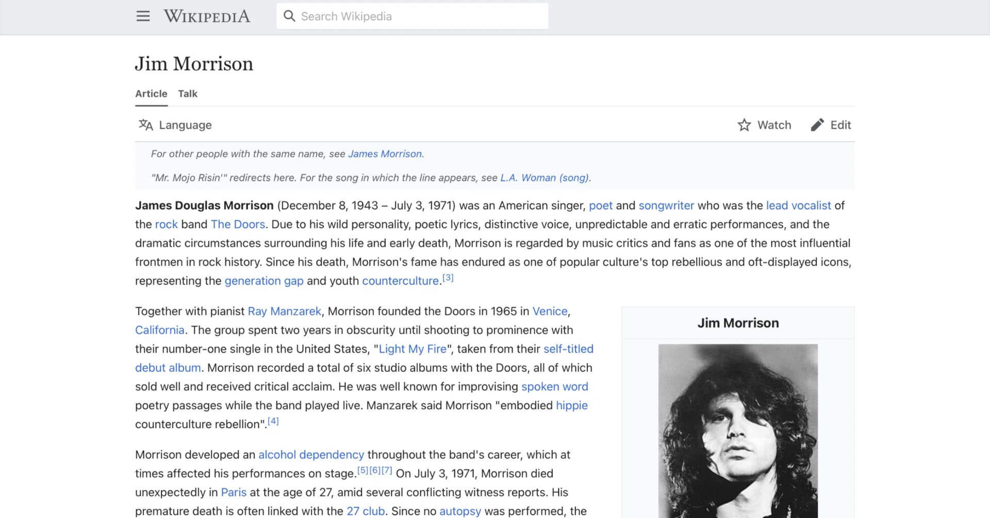Open the 27 club link
The height and width of the screenshot is (518, 990).
tap(366, 511)
